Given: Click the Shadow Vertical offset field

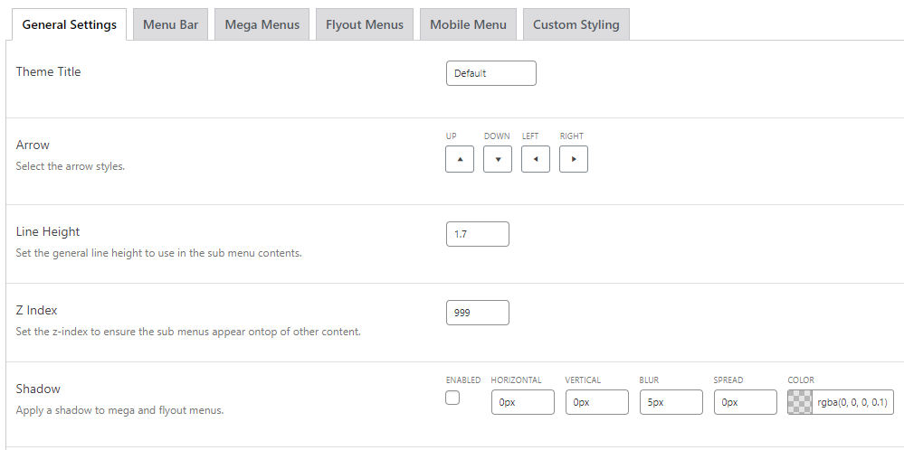Looking at the screenshot, I should [x=597, y=402].
